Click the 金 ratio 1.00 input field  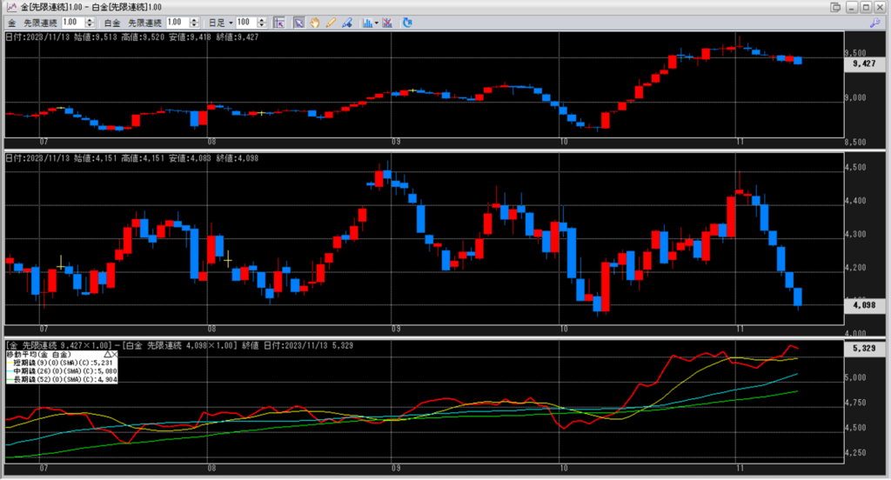pyautogui.click(x=73, y=22)
